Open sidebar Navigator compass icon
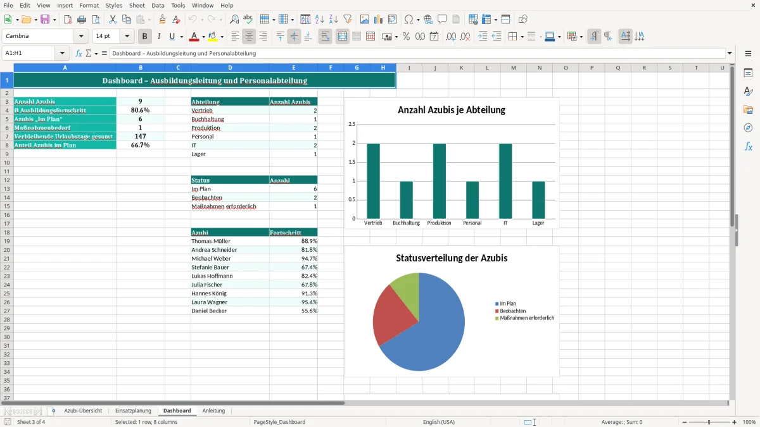 [748, 128]
